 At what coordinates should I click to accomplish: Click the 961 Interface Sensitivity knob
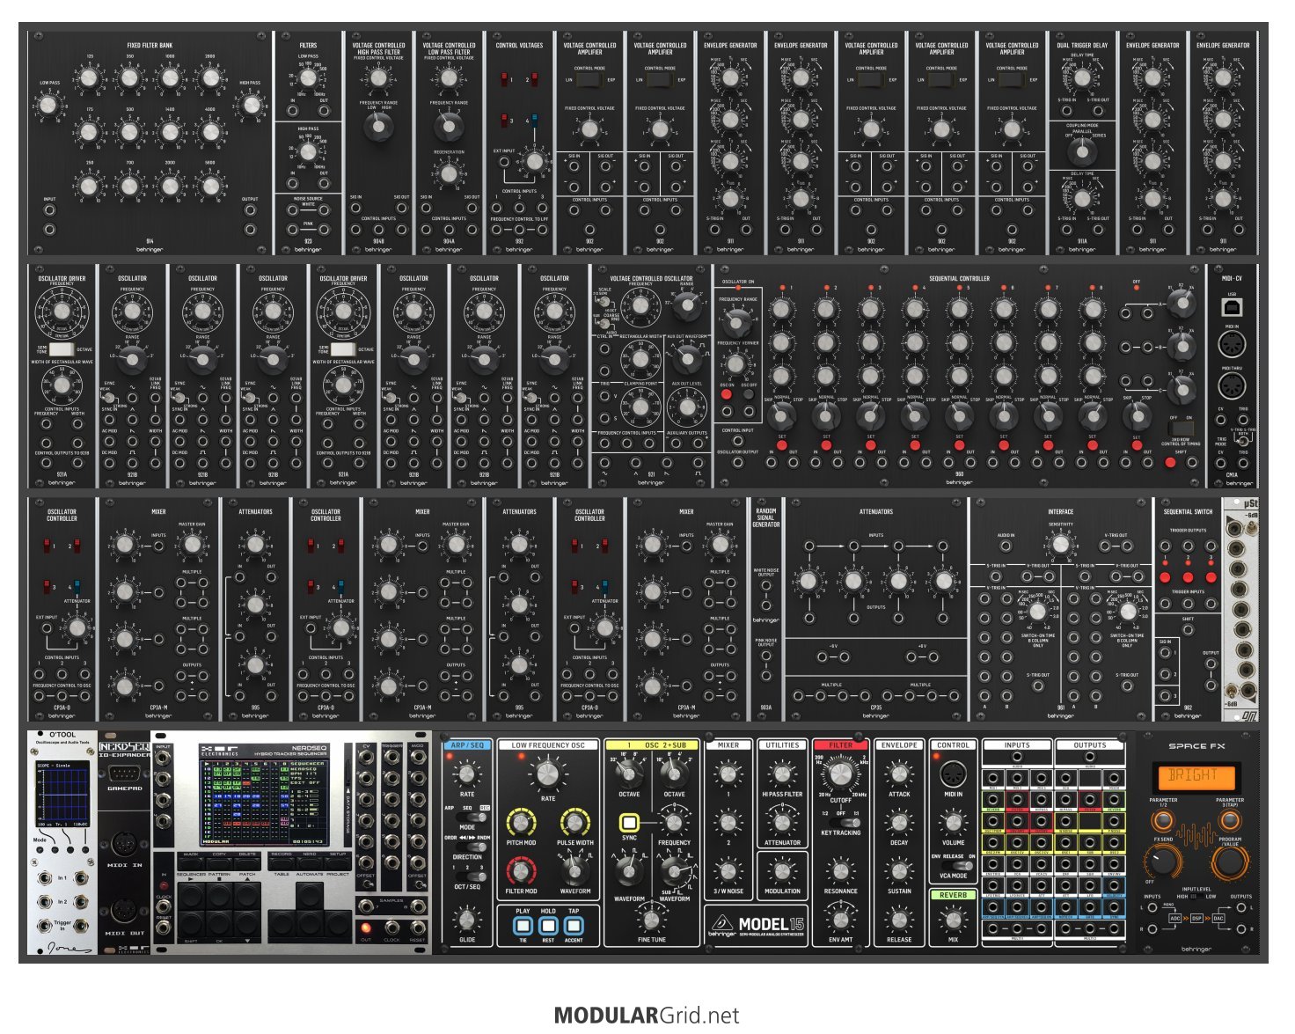(x=1060, y=545)
